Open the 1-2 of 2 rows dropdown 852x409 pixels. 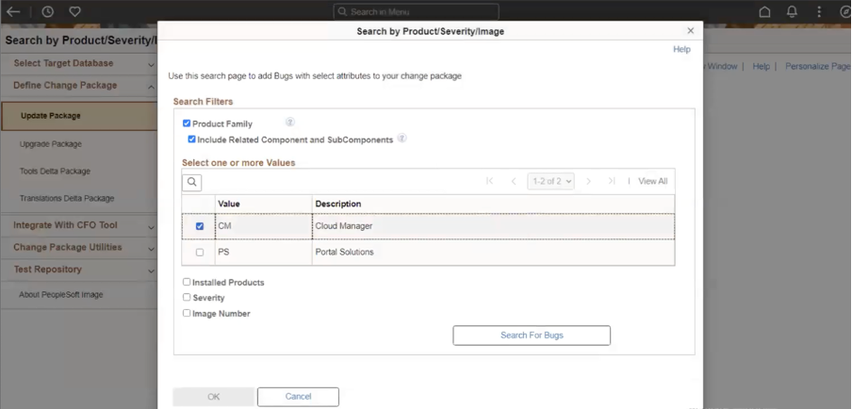(x=550, y=181)
